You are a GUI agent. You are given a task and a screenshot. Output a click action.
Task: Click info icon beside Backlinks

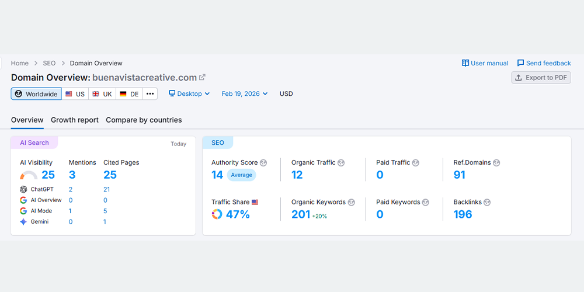point(487,203)
